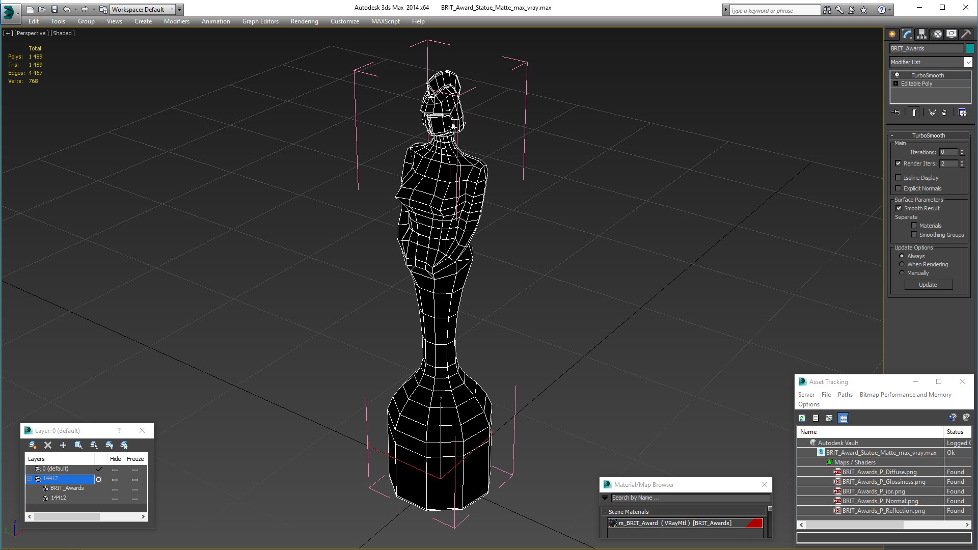Click the Perspective viewport label
The width and height of the screenshot is (978, 550).
pyautogui.click(x=31, y=33)
